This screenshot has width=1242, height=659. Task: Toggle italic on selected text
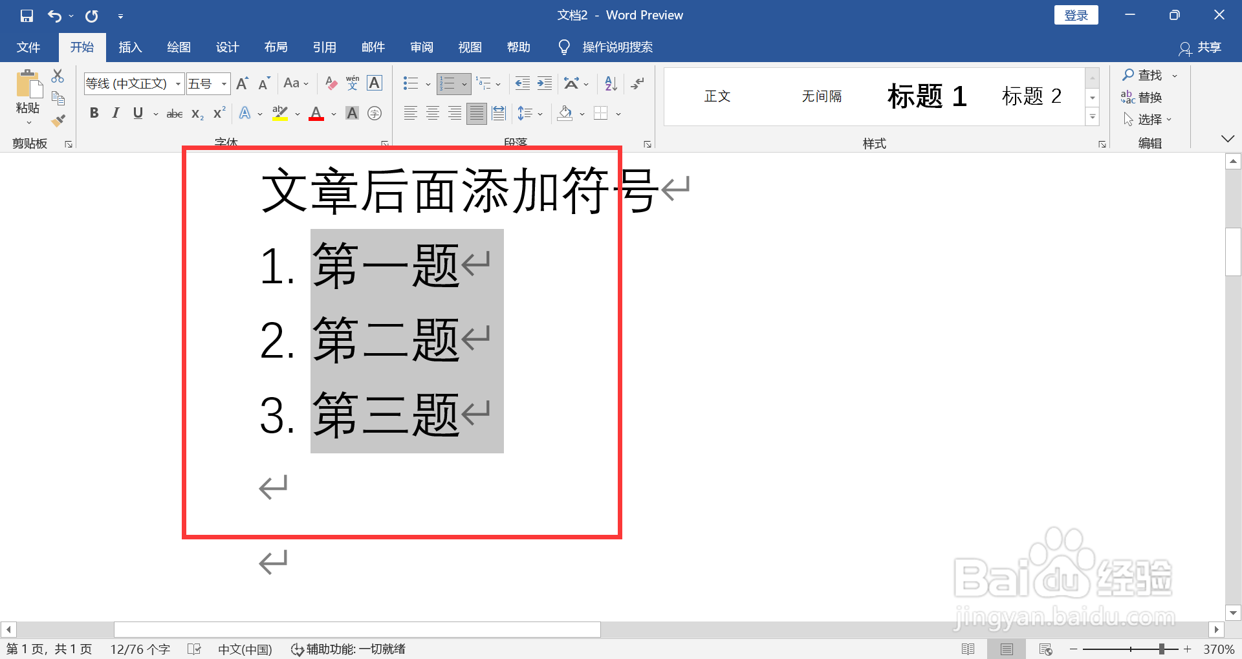tap(115, 113)
